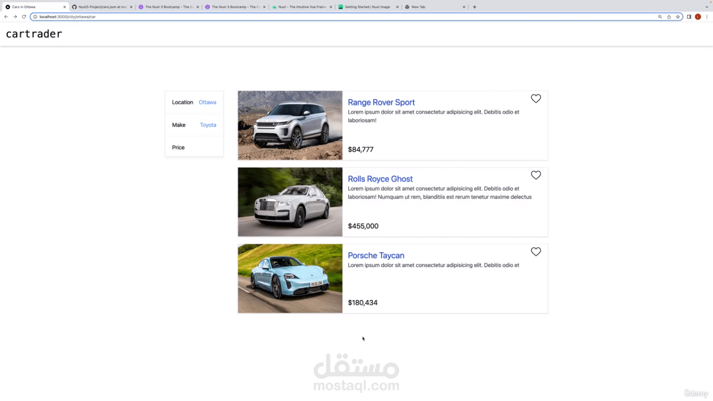Reload the current page
Viewport: 713px width, 401px height.
click(x=23, y=17)
